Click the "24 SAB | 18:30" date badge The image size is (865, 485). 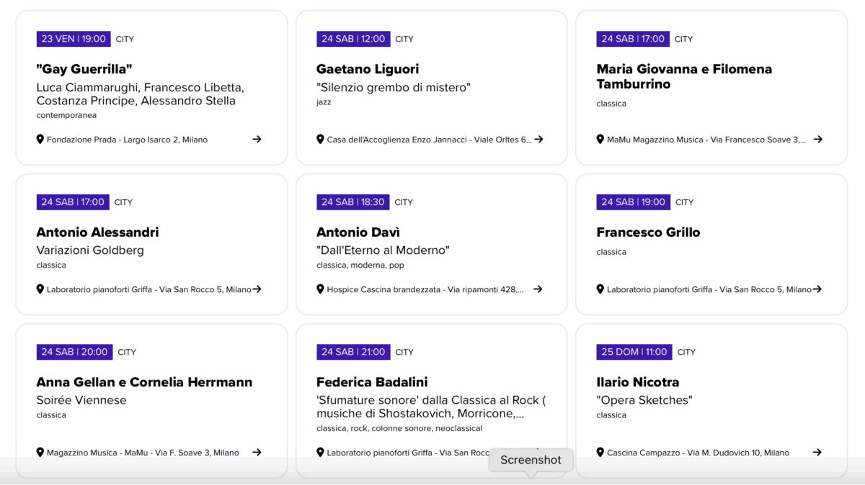353,202
